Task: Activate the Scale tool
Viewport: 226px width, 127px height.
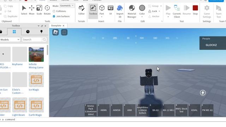Action: (x=39, y=10)
